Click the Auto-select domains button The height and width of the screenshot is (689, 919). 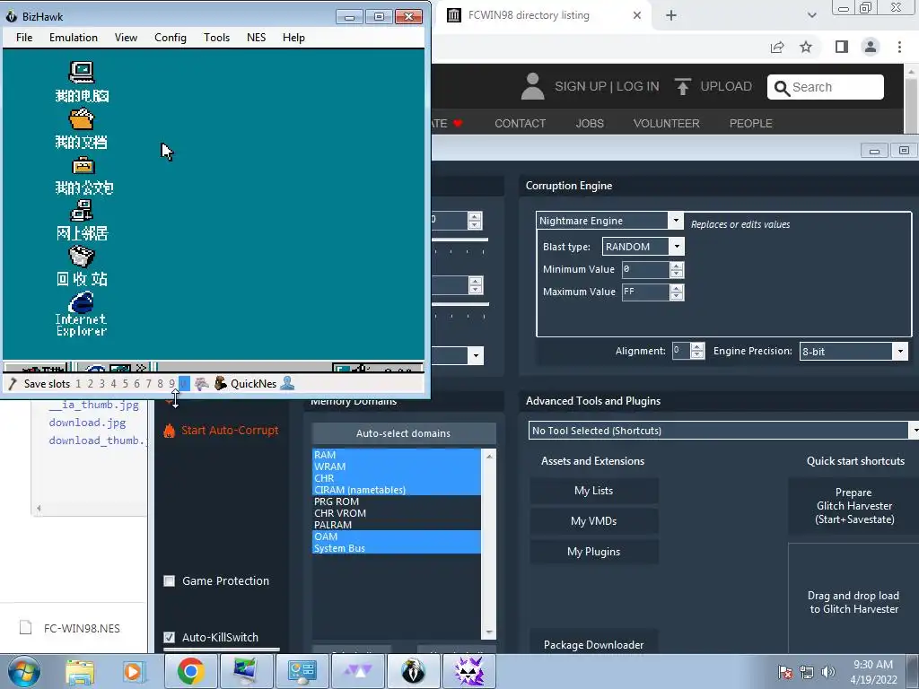point(404,433)
